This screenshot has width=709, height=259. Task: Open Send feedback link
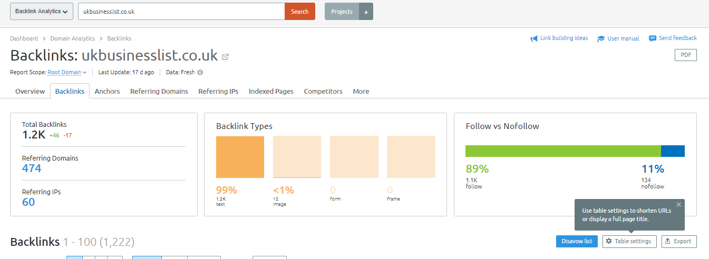click(678, 38)
